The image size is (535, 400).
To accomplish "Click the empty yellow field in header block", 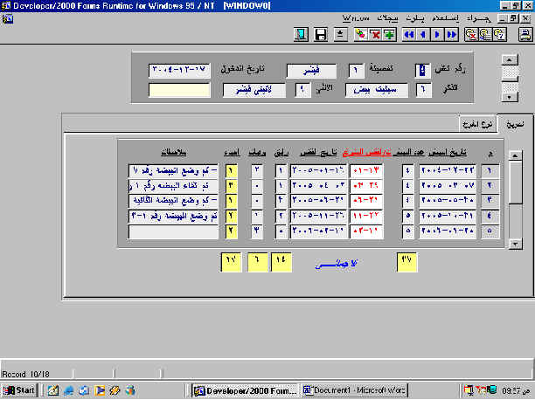I will pos(179,90).
